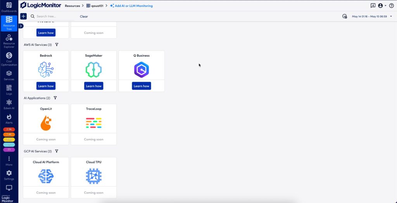397x203 pixels.
Task: Click the plus add resource button
Action: point(23,16)
